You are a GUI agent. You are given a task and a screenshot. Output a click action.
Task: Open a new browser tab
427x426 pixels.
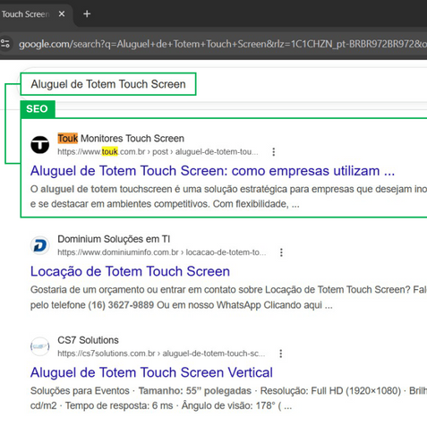87,14
